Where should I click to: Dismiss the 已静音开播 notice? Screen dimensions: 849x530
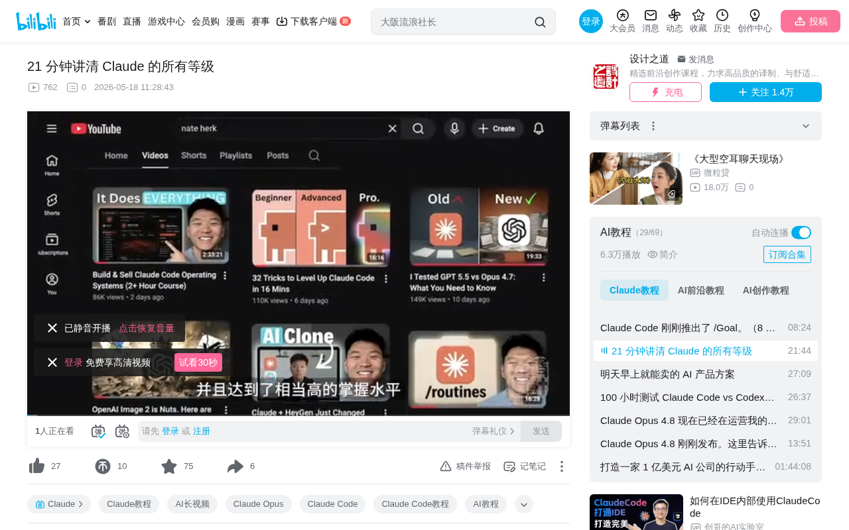point(52,328)
